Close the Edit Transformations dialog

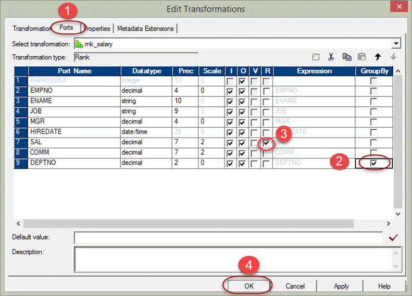pos(399,6)
